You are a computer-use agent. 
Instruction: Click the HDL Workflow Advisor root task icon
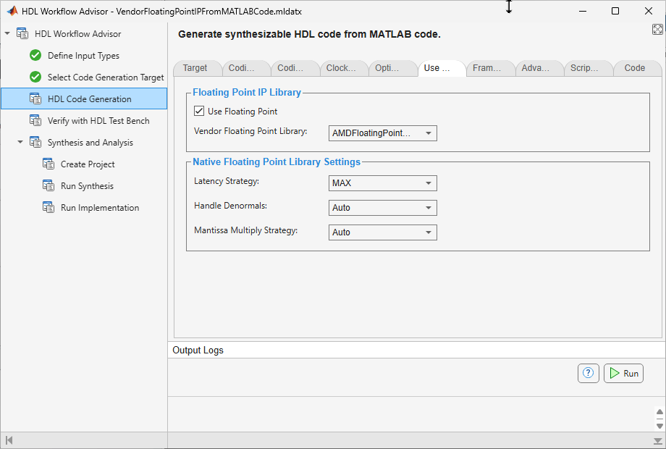[22, 33]
